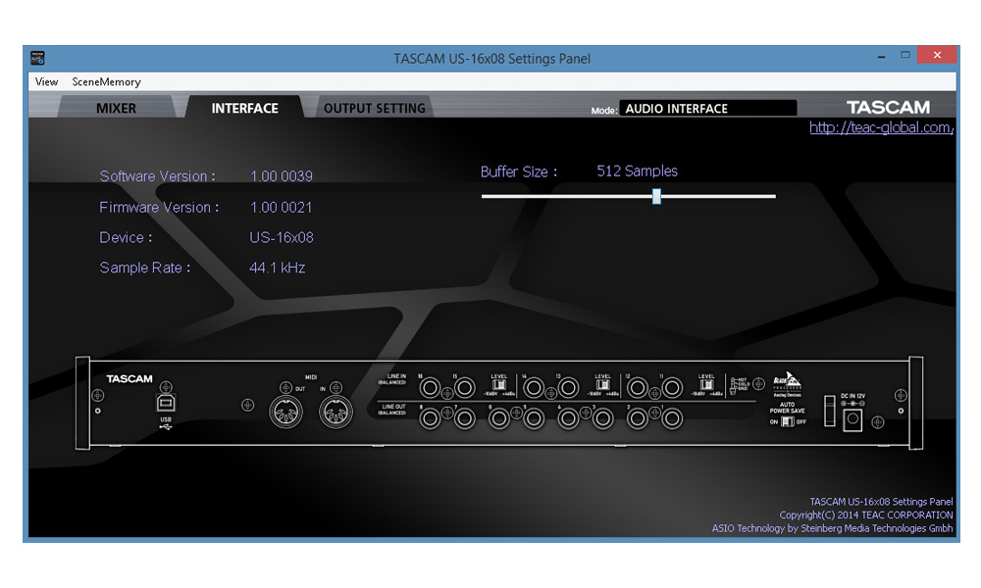Screen dimensions: 981x588
Task: Click the DC IN 12V power jack
Action: [x=852, y=420]
